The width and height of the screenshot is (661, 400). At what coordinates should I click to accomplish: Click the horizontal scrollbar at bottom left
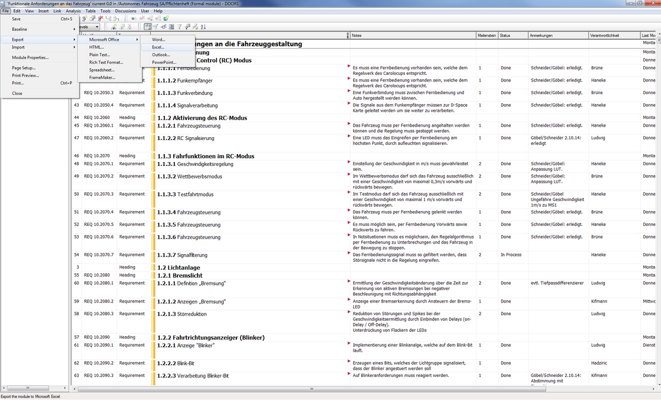click(35, 389)
